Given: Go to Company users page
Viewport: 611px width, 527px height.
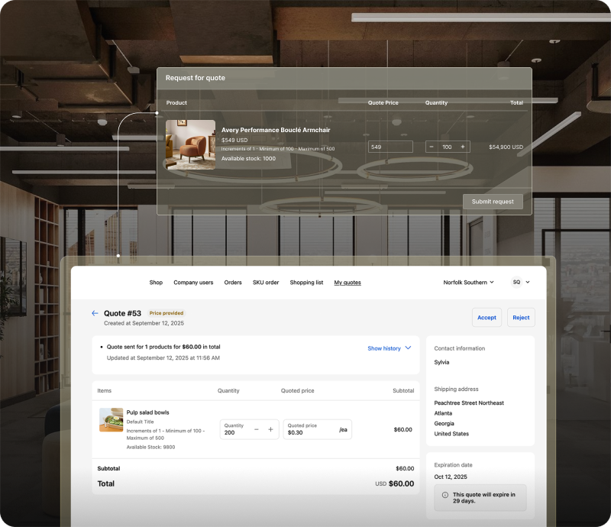Looking at the screenshot, I should pyautogui.click(x=193, y=283).
